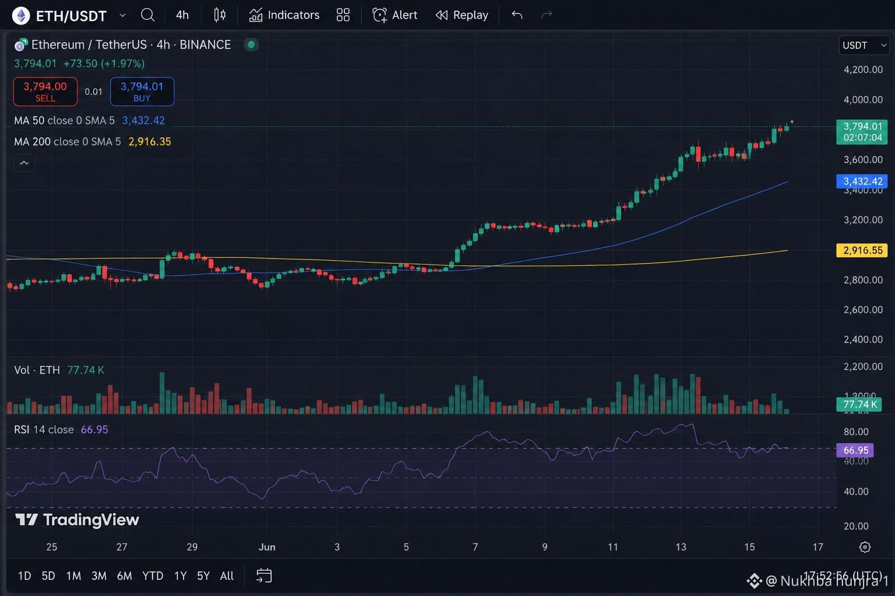Select the YTD time range
Viewport: 895px width, 596px height.
tap(153, 576)
